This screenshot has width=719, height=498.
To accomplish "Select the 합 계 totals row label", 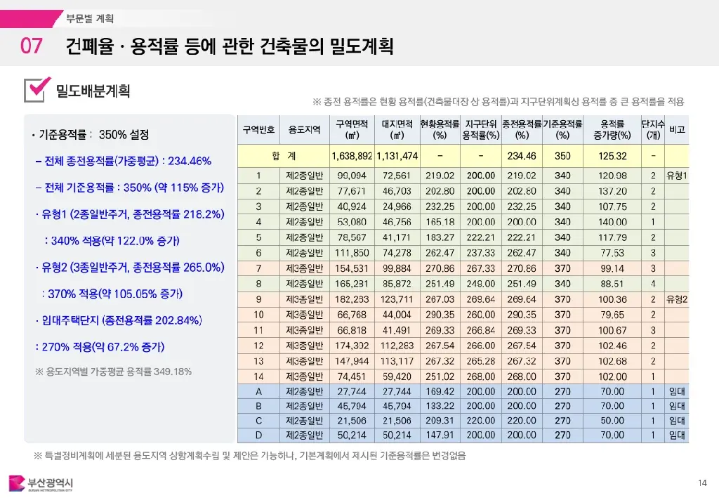I will (x=283, y=155).
